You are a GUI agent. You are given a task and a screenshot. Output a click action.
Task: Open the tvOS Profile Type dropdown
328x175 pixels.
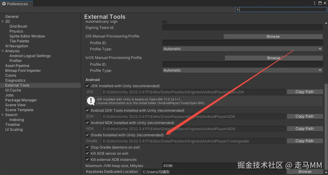point(243,70)
